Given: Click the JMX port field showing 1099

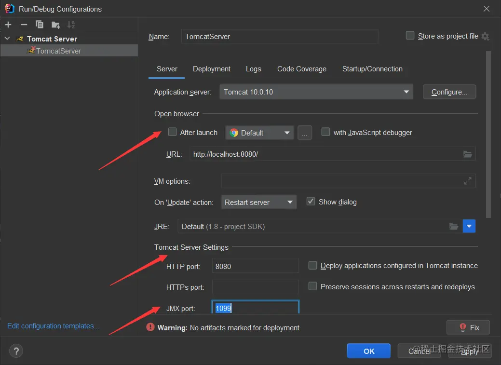Looking at the screenshot, I should coord(255,308).
